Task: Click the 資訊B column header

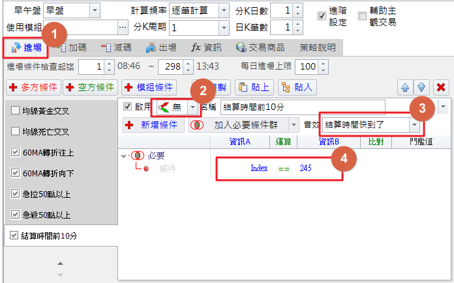Action: (329, 142)
